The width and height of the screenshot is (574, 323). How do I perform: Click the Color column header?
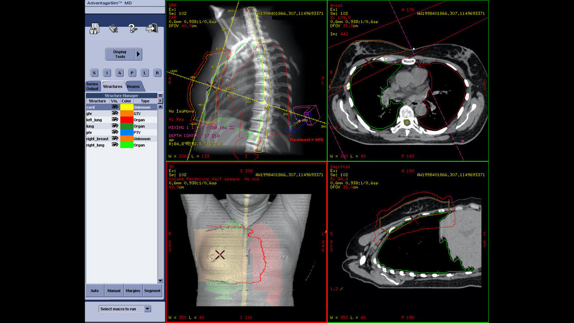[x=126, y=101]
